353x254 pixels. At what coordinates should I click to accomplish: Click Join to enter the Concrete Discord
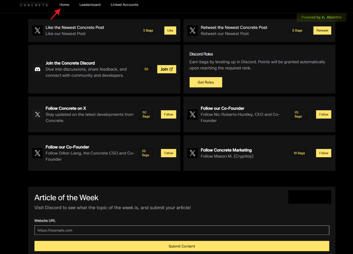click(166, 69)
